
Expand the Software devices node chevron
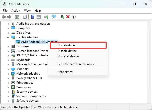pyautogui.click(x=8, y=101)
